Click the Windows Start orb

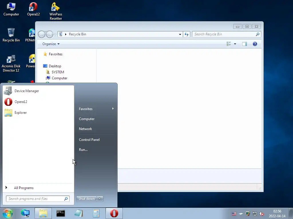click(x=7, y=213)
